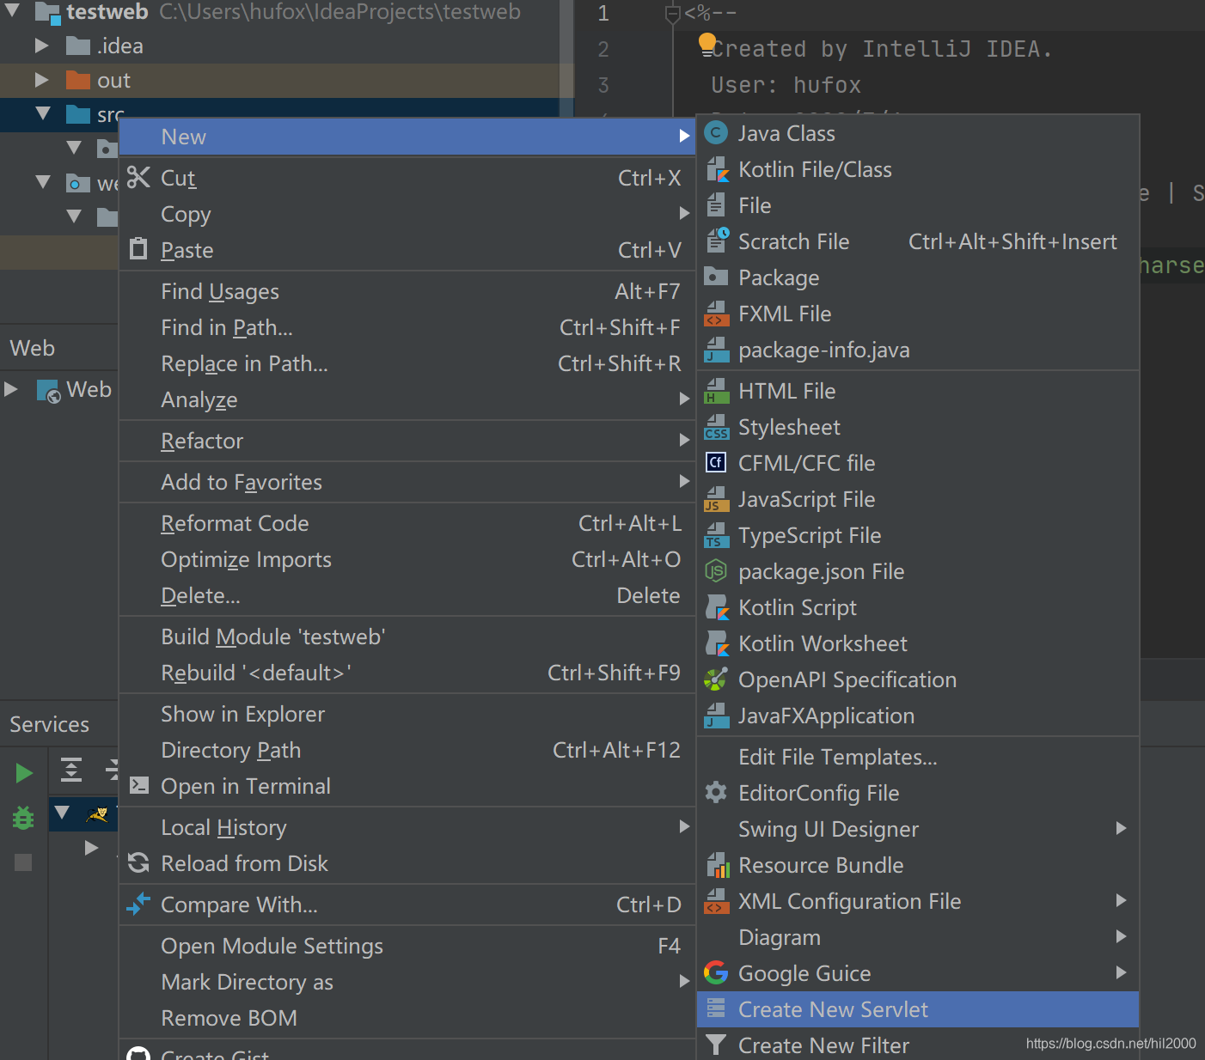The width and height of the screenshot is (1205, 1060).
Task: Click the Reload from Disk icon
Action: point(138,863)
